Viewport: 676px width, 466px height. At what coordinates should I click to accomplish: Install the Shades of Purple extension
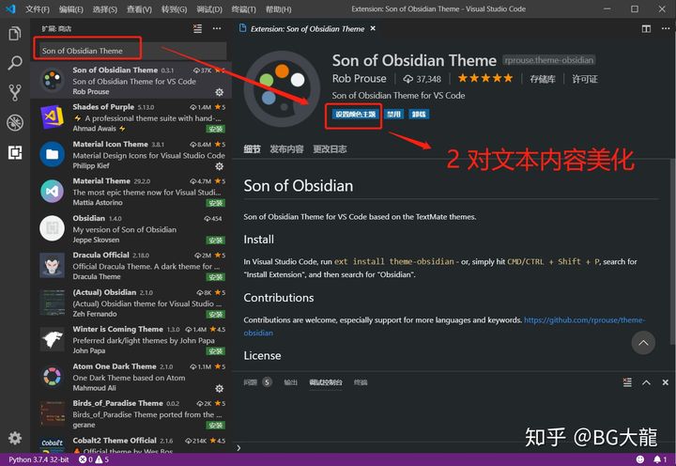[x=216, y=129]
